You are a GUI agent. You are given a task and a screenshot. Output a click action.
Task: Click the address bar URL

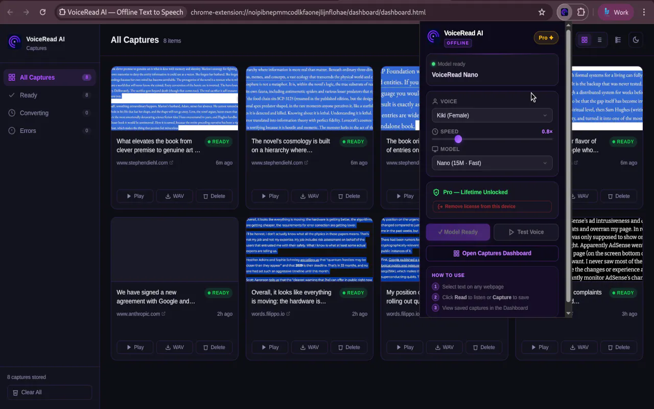[308, 12]
